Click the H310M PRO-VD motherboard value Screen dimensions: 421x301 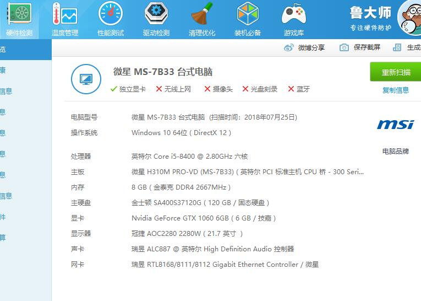[248, 171]
